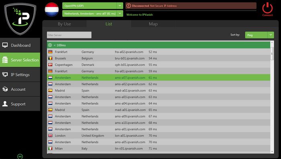Screen dimensions: 281x159
Task: Click Netherlands flag in ams-a03 row
Action: pos(50,97)
